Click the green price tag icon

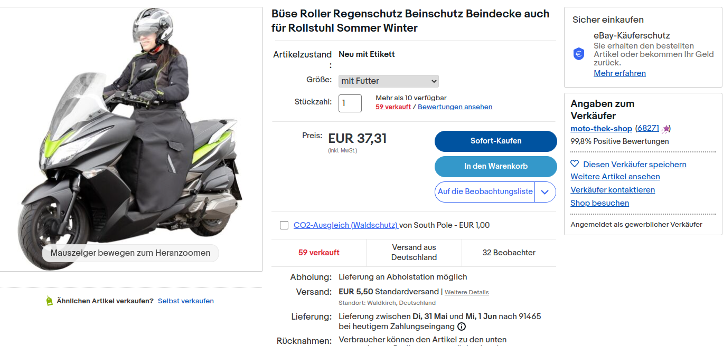[x=49, y=301]
